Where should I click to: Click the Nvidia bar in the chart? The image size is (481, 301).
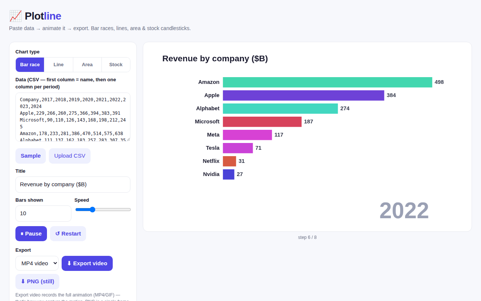point(228,174)
